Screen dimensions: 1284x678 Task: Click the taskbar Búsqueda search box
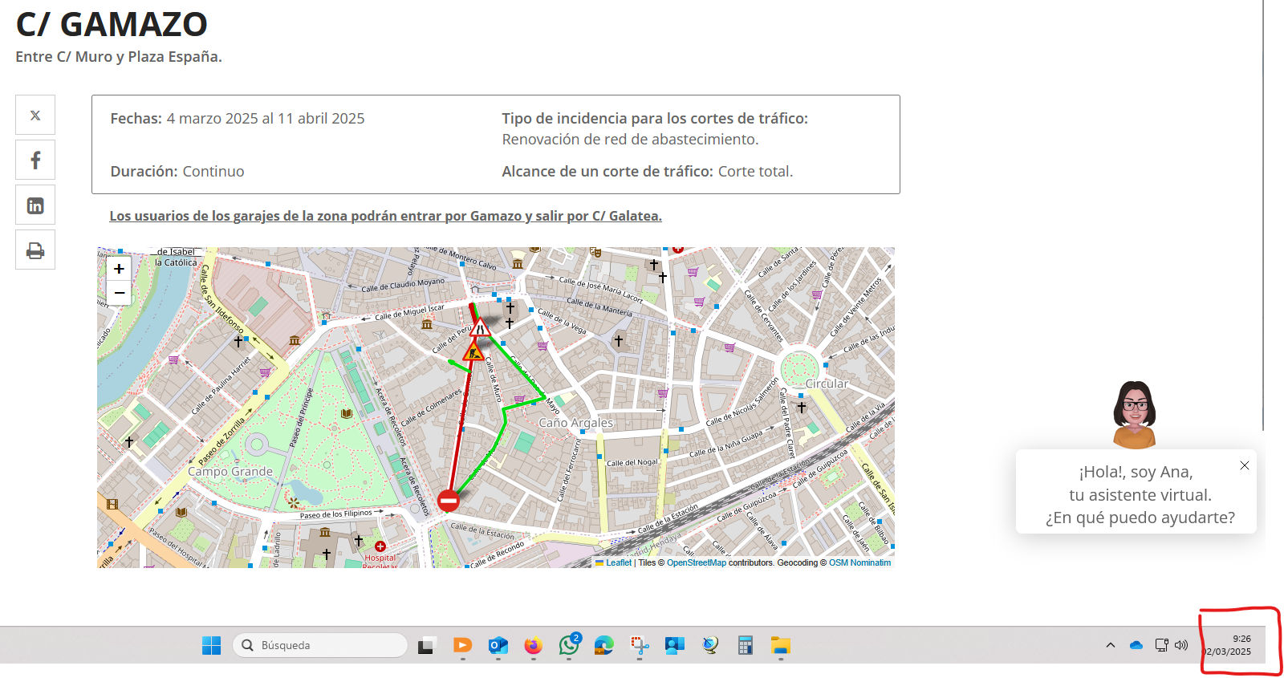pyautogui.click(x=320, y=645)
